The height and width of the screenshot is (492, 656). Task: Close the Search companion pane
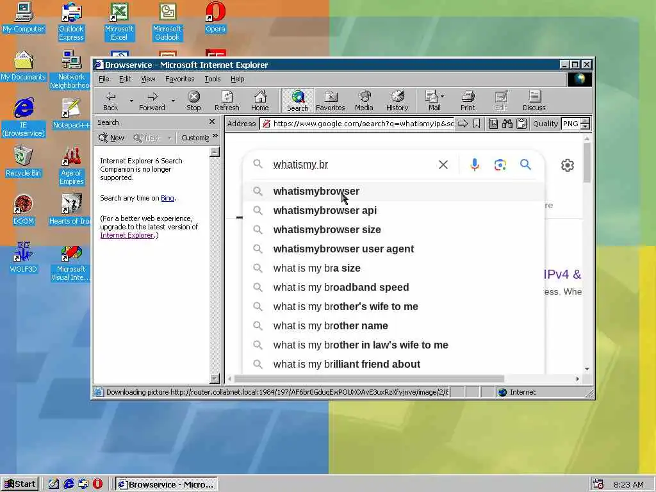point(211,122)
